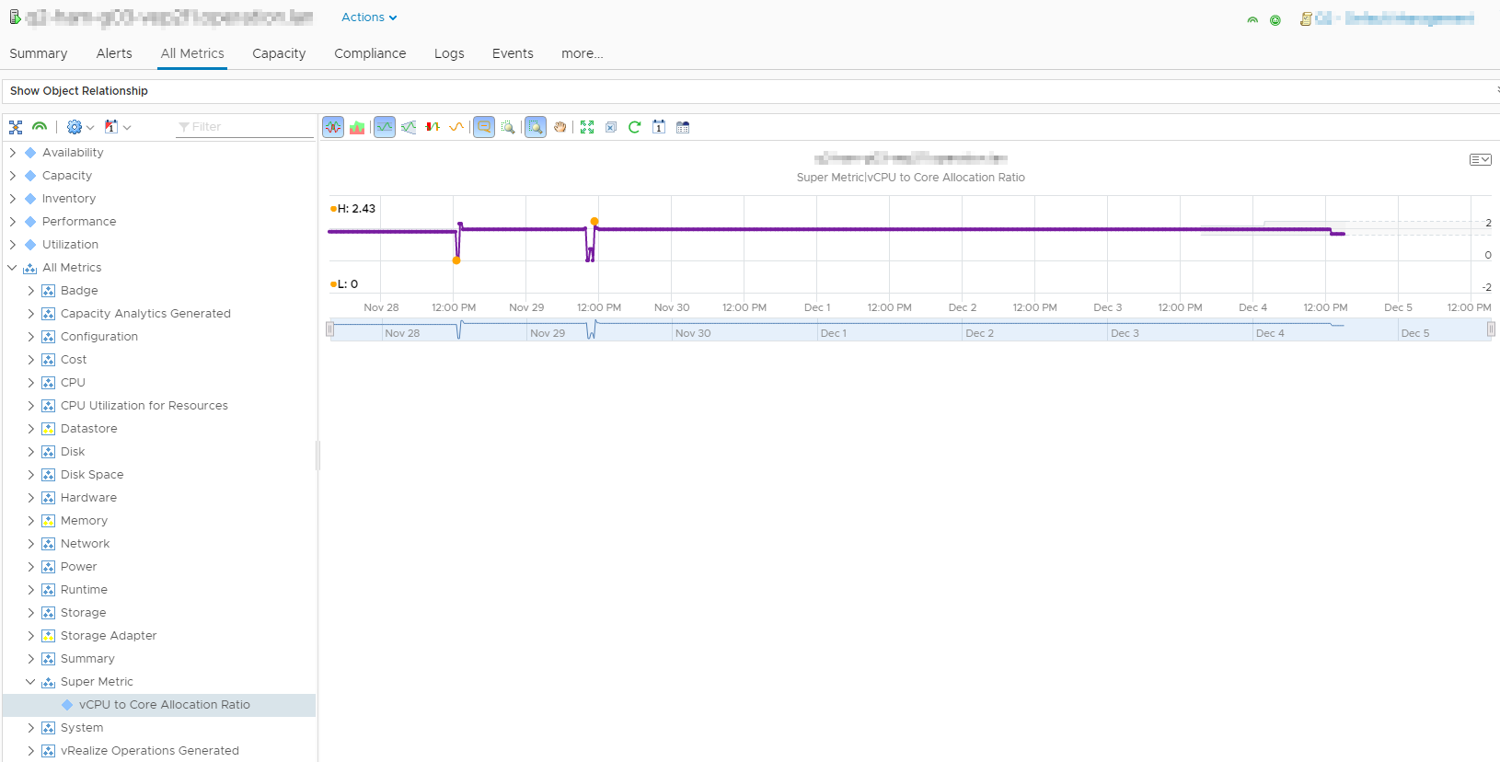Open the Actions dropdown menu

pyautogui.click(x=368, y=17)
